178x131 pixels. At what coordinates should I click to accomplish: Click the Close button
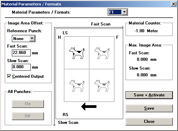tap(149, 121)
